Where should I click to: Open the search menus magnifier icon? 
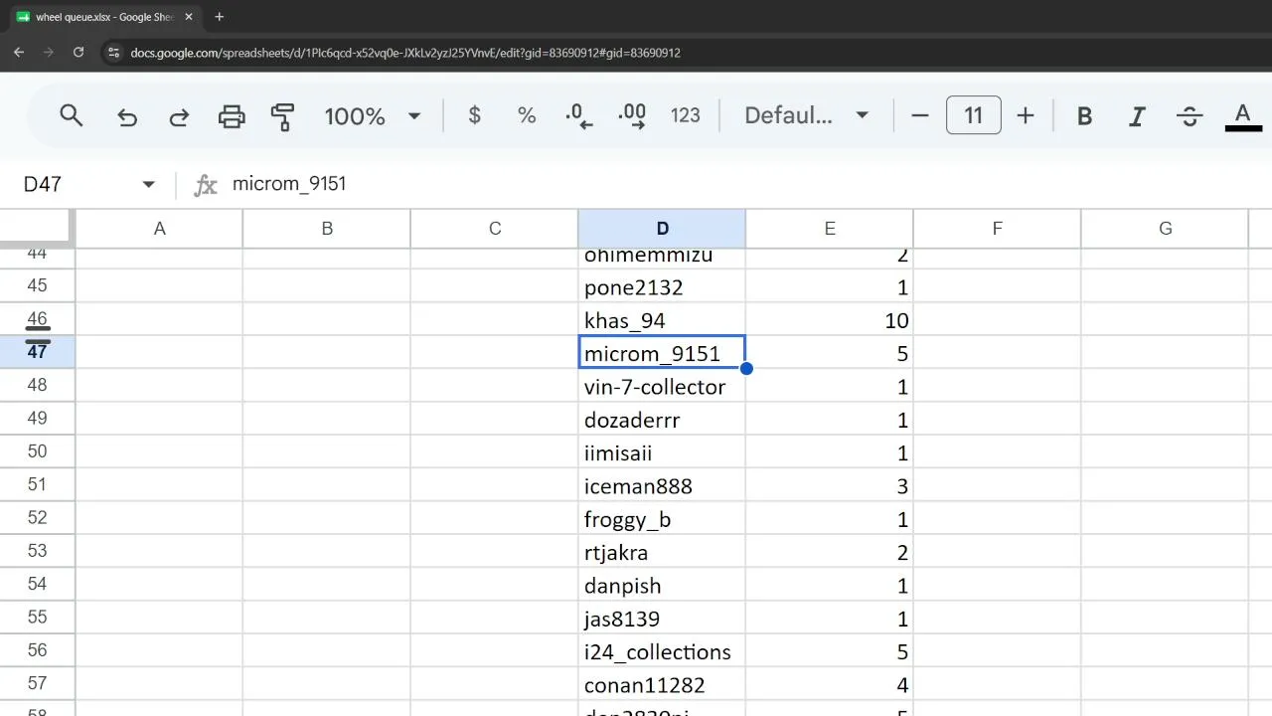(x=71, y=115)
